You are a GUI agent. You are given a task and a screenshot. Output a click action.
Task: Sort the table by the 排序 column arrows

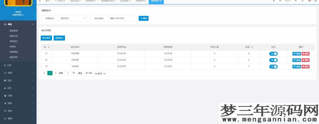point(252,47)
